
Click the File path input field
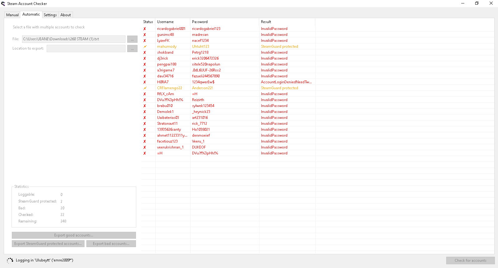point(74,39)
